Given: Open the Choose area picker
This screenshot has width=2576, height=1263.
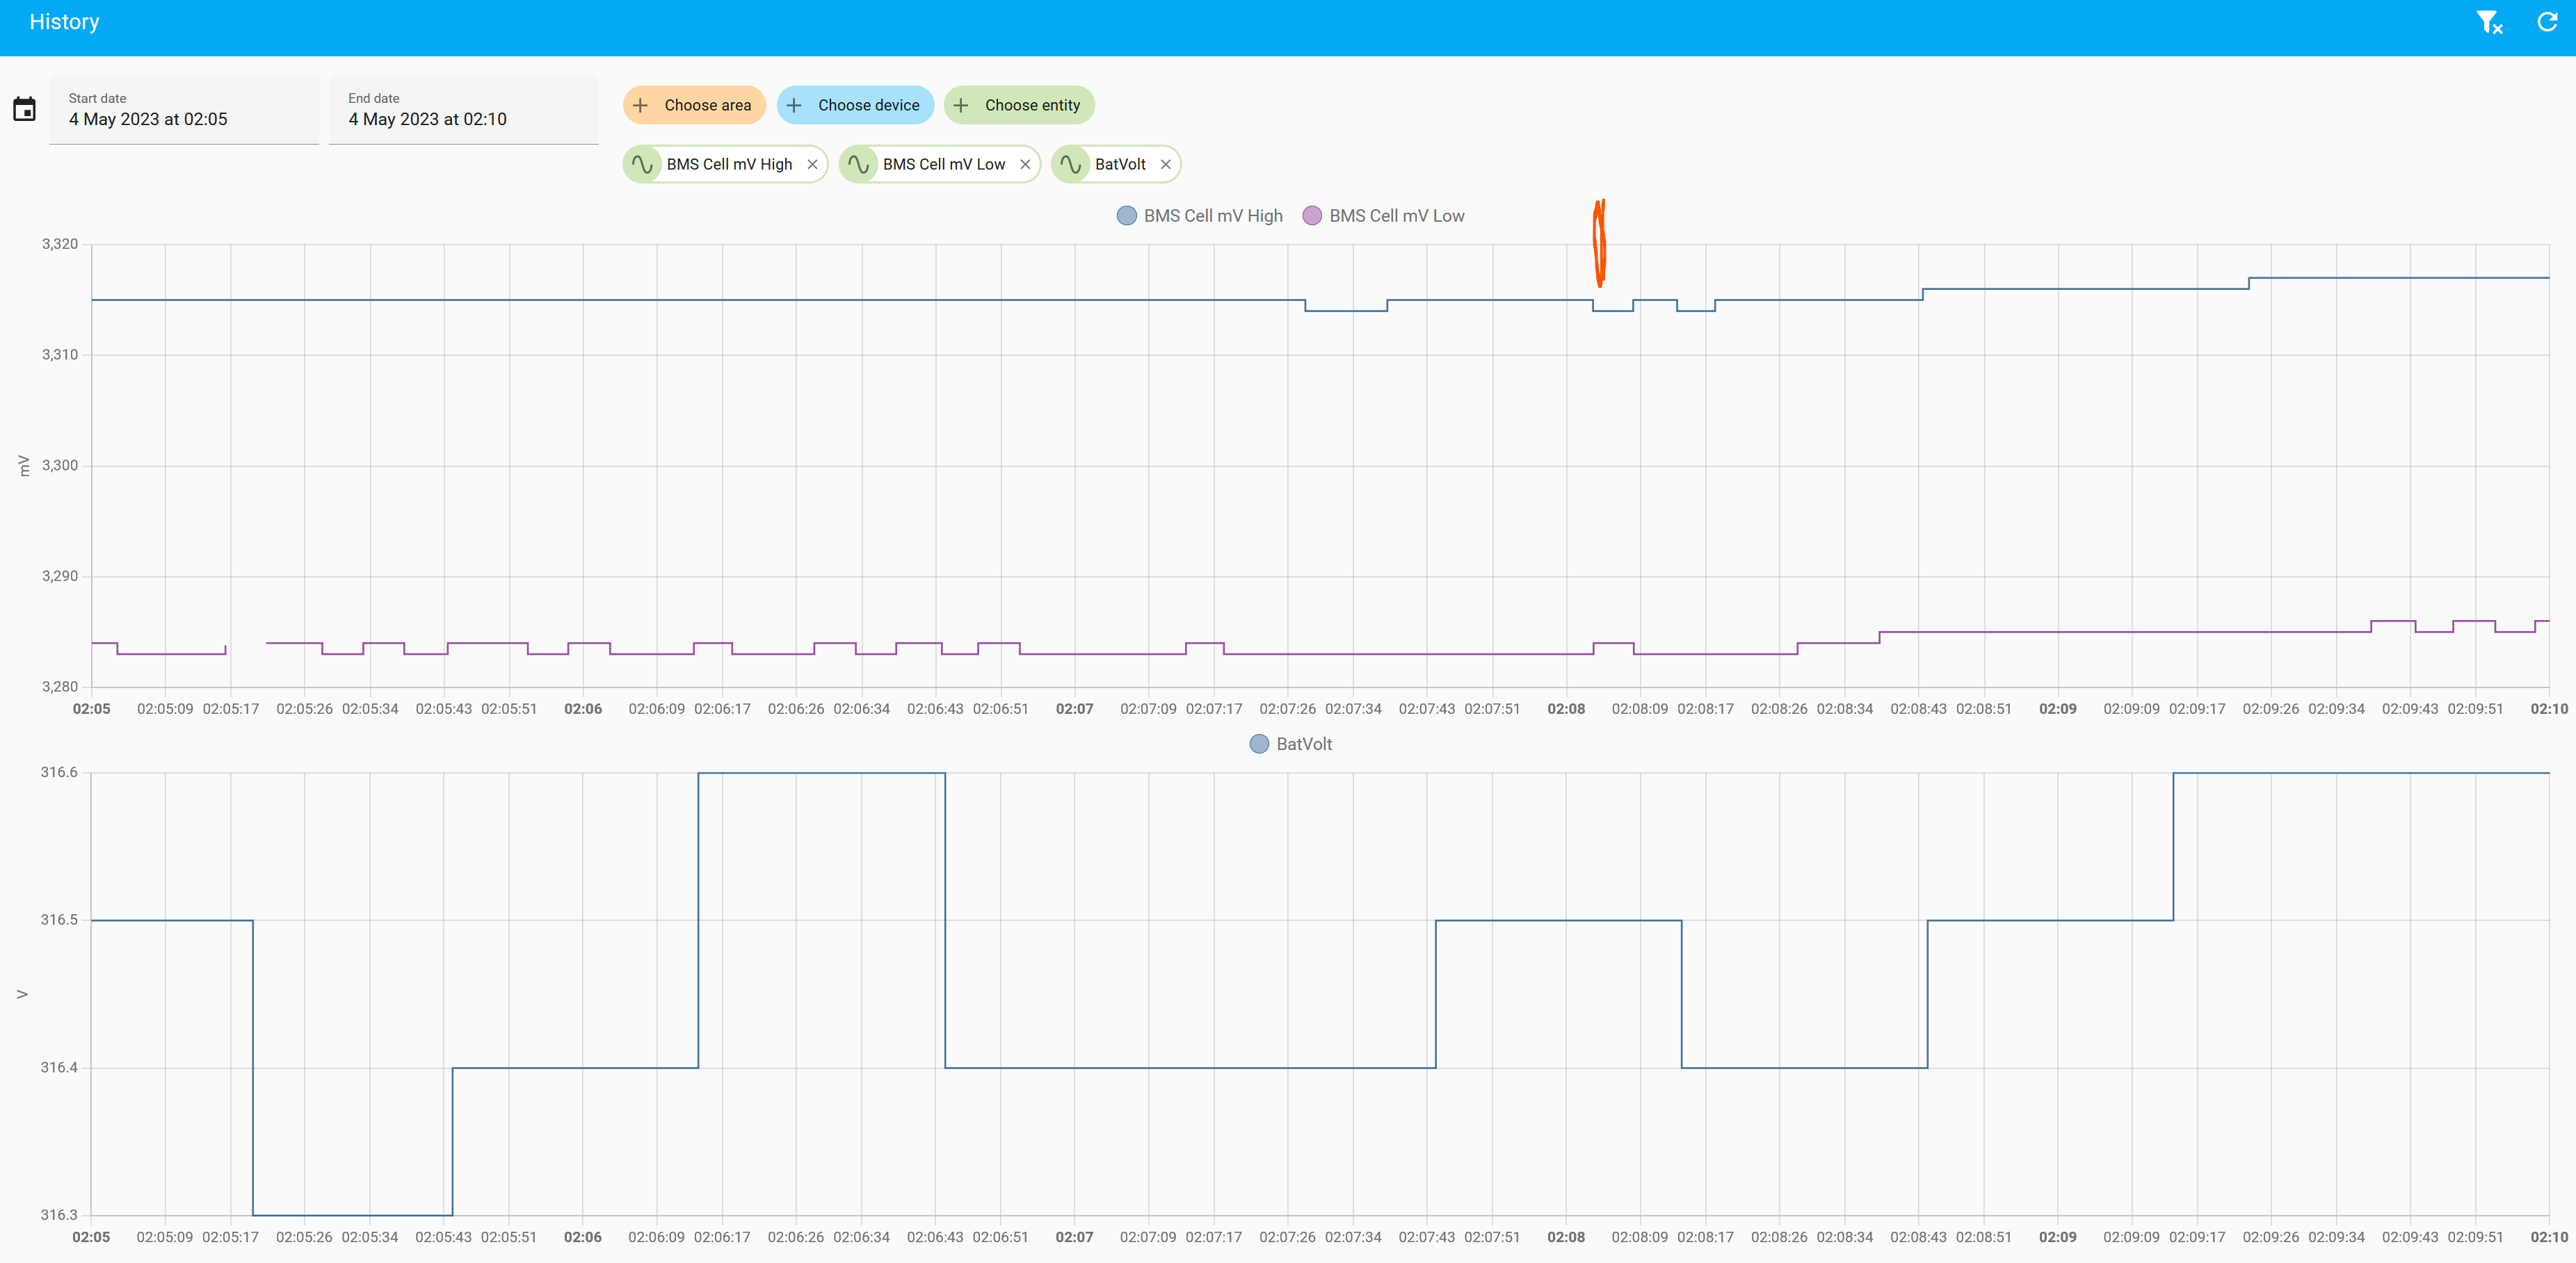Looking at the screenshot, I should (x=694, y=105).
